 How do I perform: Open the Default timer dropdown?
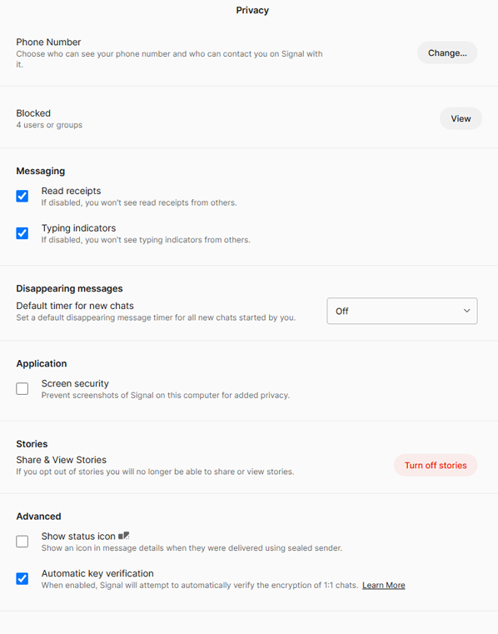click(x=401, y=311)
